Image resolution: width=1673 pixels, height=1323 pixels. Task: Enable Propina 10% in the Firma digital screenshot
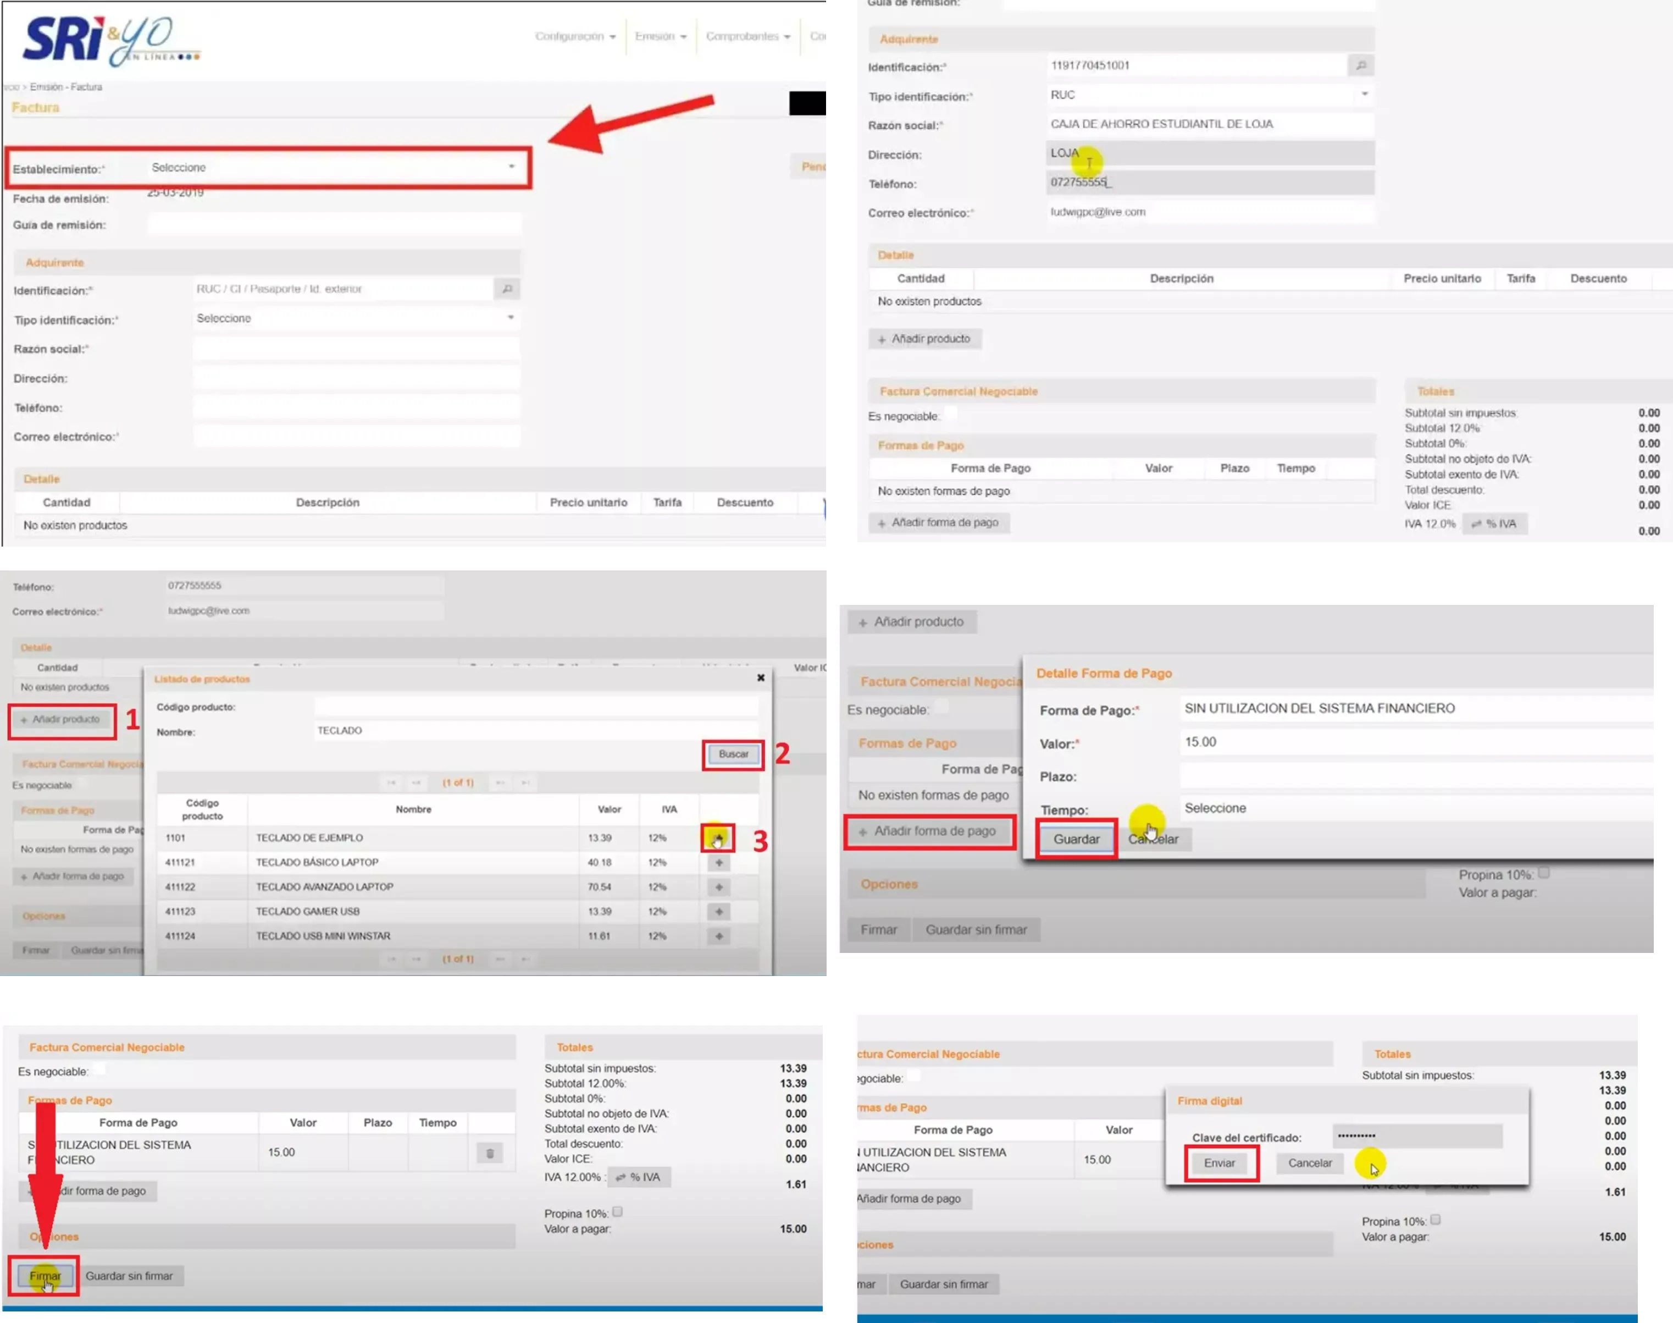tap(1436, 1219)
